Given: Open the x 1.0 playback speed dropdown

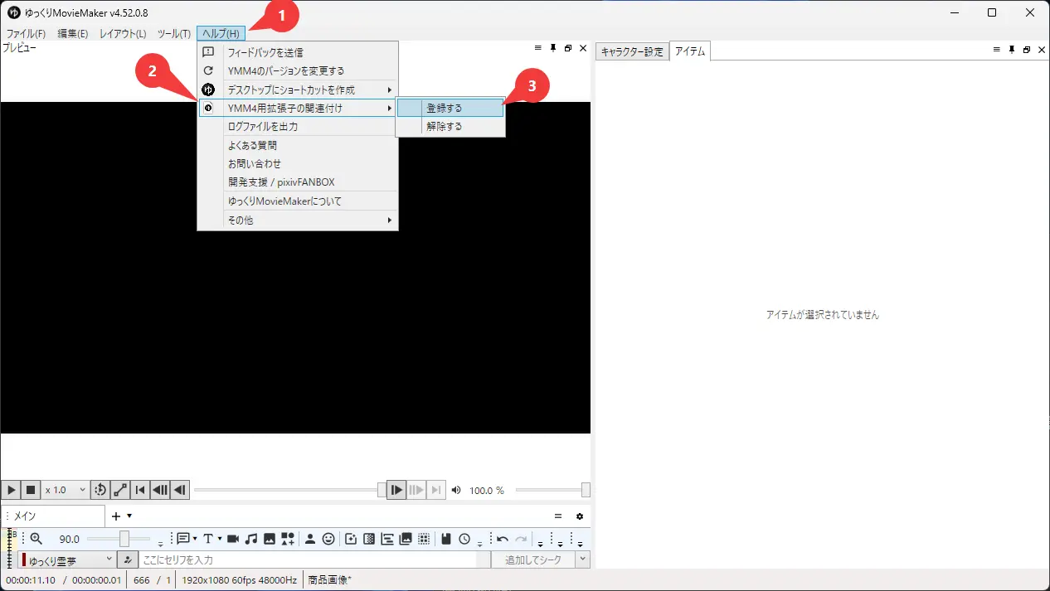Looking at the screenshot, I should click(x=66, y=490).
